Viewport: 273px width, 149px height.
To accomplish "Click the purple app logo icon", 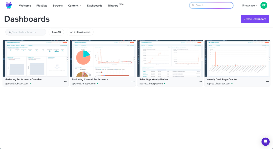I will 9,5.
